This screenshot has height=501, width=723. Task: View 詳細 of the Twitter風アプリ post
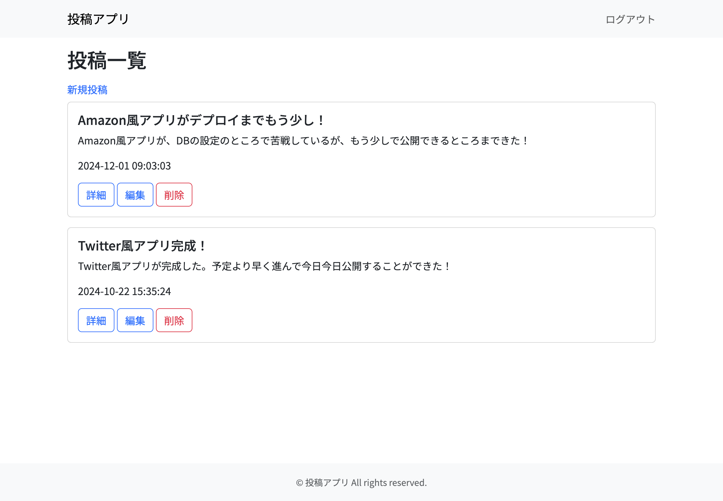[96, 321]
